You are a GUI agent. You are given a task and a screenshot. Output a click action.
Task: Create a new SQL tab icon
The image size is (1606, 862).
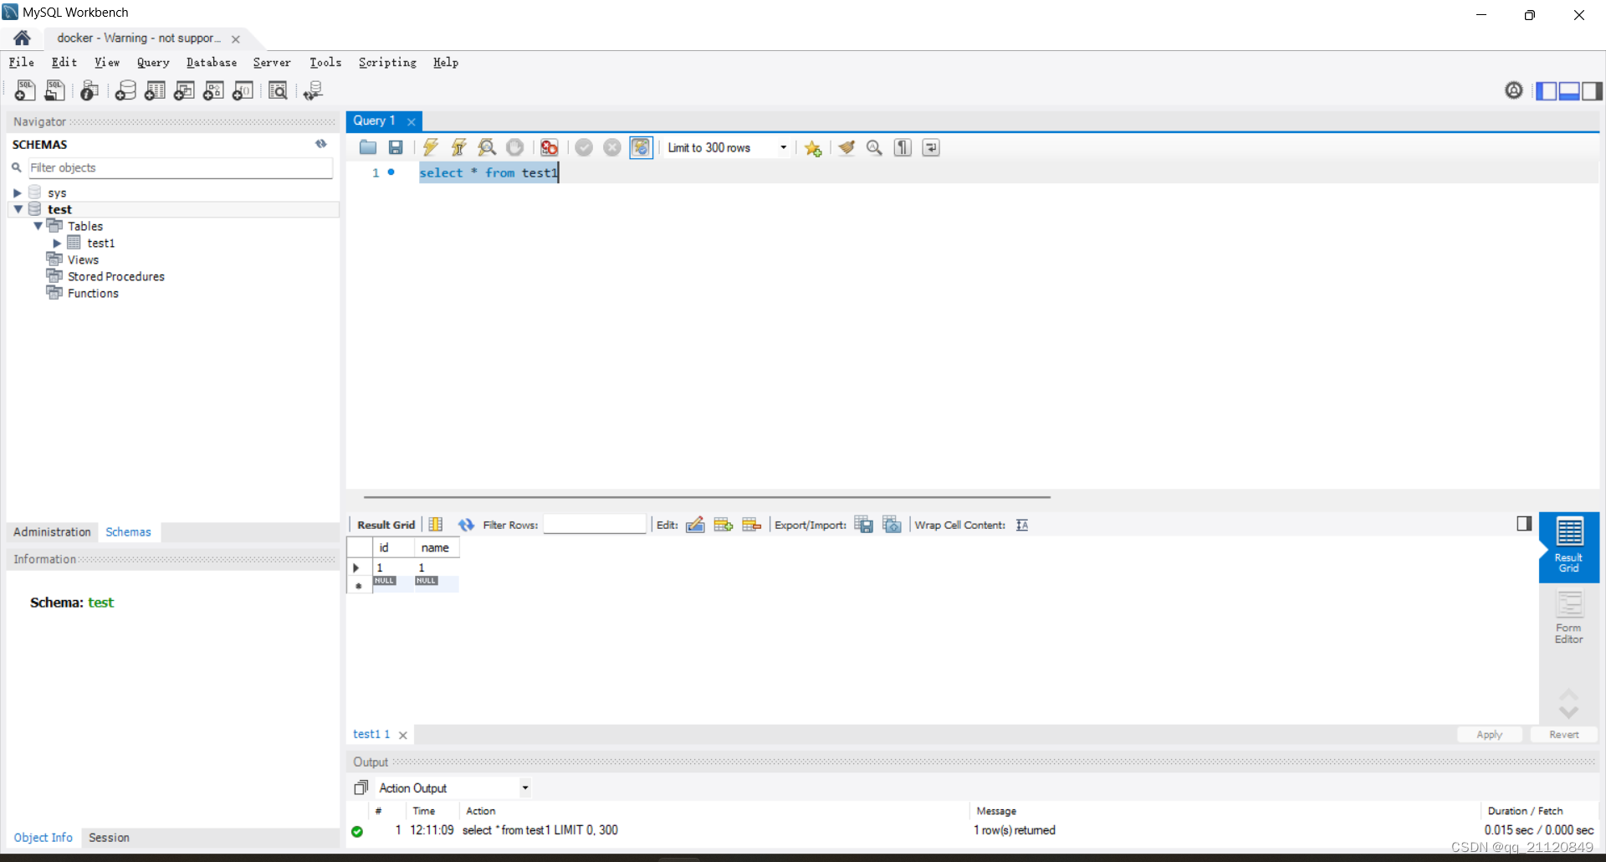point(25,90)
